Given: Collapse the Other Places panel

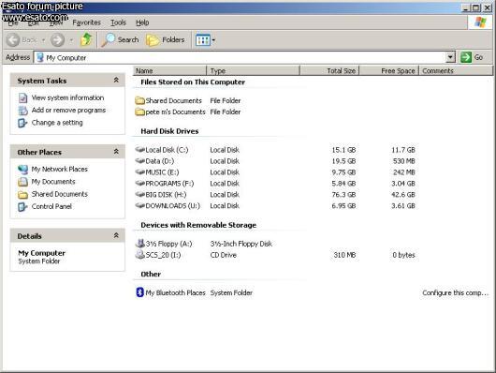Looking at the screenshot, I should click(116, 152).
